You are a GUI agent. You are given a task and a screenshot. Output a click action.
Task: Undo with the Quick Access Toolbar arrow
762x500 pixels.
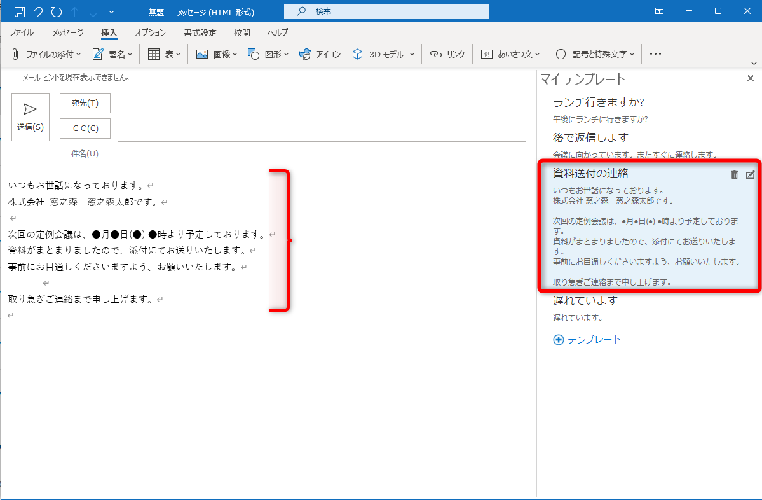pyautogui.click(x=38, y=10)
